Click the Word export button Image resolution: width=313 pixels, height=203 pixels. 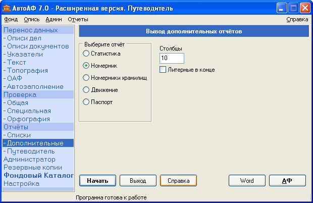247,181
